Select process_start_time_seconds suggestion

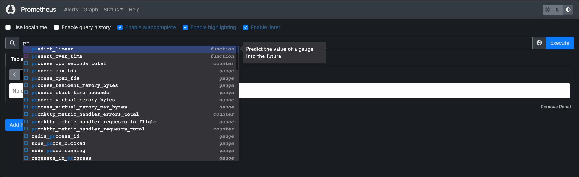[131, 93]
